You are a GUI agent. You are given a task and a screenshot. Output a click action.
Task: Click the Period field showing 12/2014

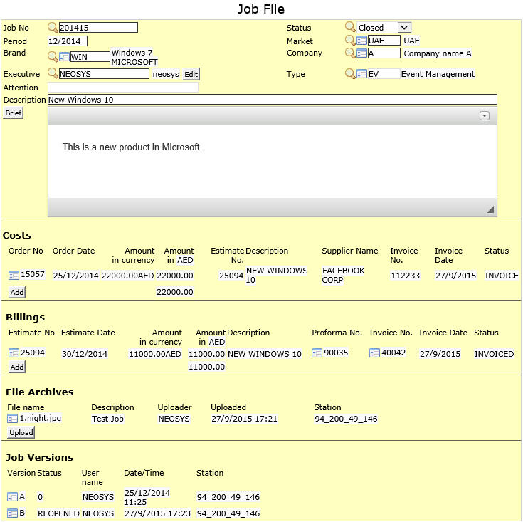point(68,41)
